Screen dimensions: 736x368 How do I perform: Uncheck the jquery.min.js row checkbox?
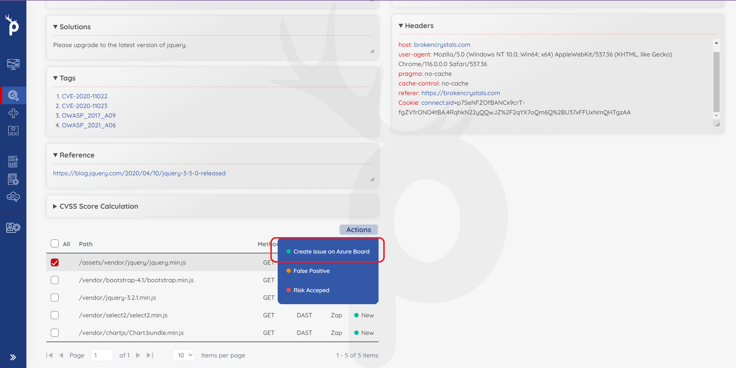pos(55,262)
